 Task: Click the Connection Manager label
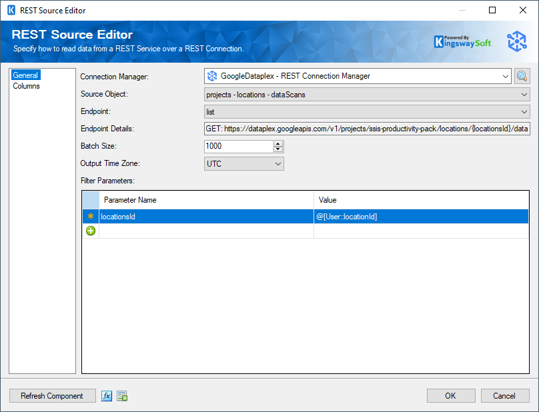115,77
